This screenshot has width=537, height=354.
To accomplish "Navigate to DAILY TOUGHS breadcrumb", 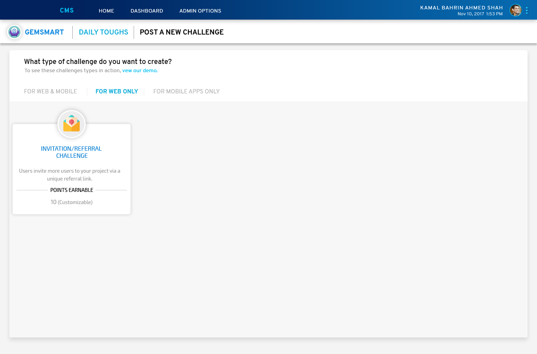I will (x=103, y=32).
